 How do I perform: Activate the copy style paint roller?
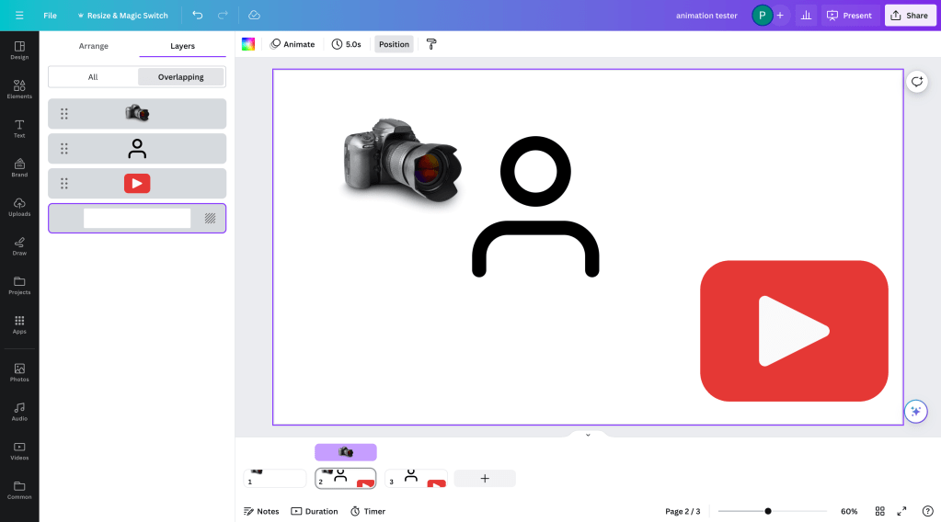click(431, 44)
